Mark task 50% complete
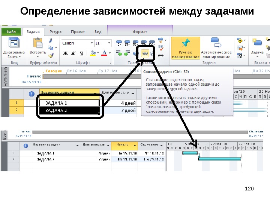270x202 pixels. click(x=135, y=43)
